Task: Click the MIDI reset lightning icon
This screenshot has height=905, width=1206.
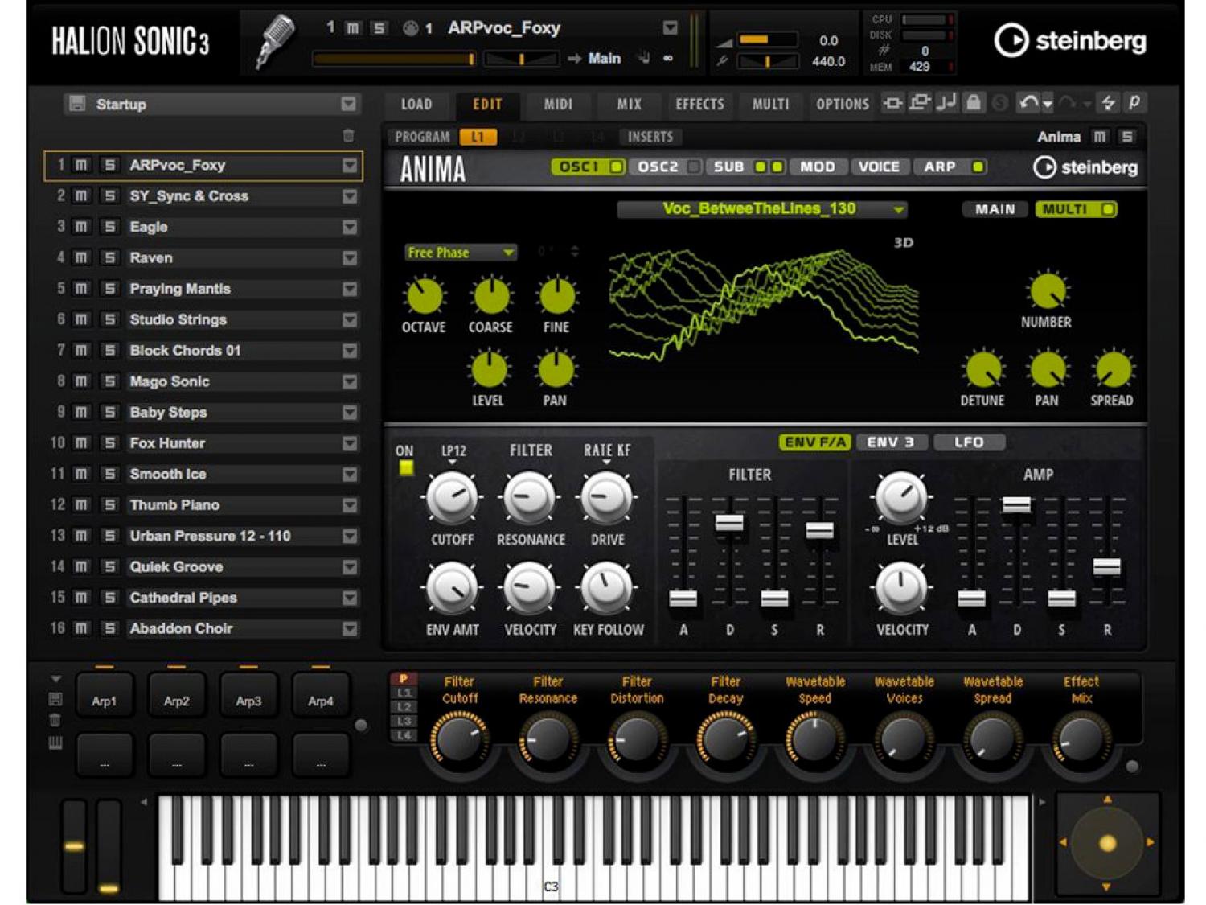Action: click(x=1109, y=103)
